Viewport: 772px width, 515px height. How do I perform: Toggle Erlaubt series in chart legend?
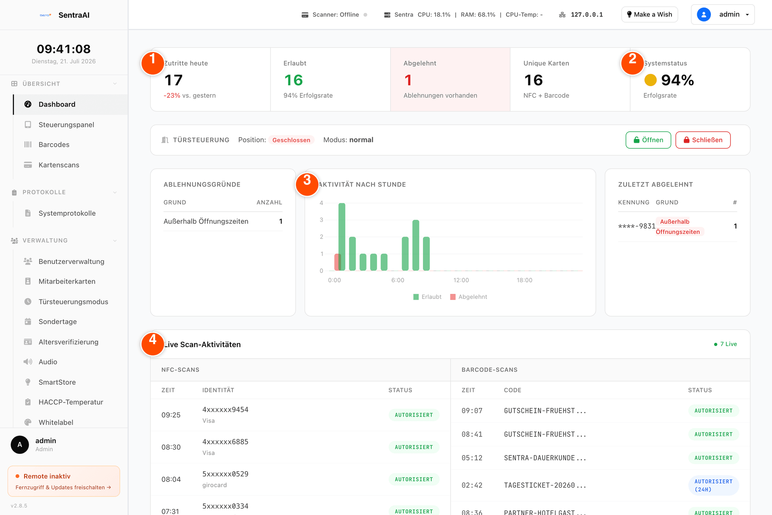(427, 297)
